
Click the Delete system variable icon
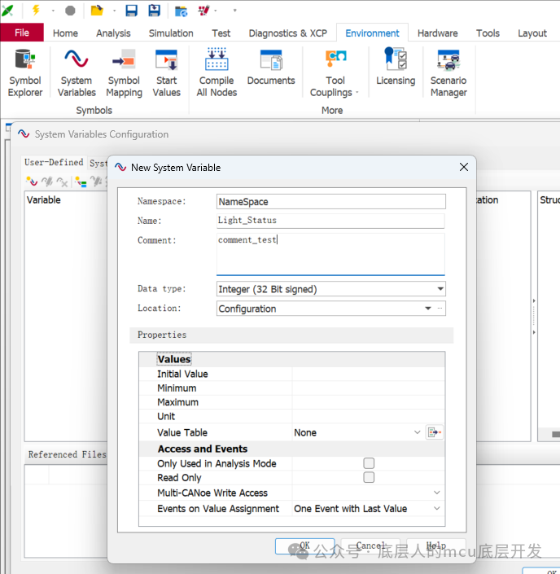pyautogui.click(x=62, y=182)
